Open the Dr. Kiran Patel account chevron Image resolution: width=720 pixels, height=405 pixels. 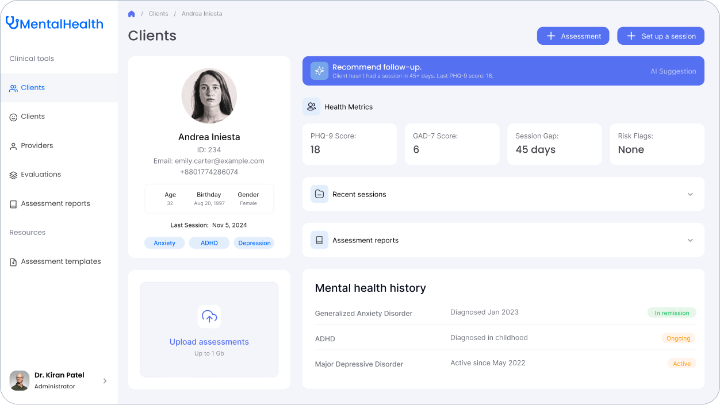coord(105,381)
